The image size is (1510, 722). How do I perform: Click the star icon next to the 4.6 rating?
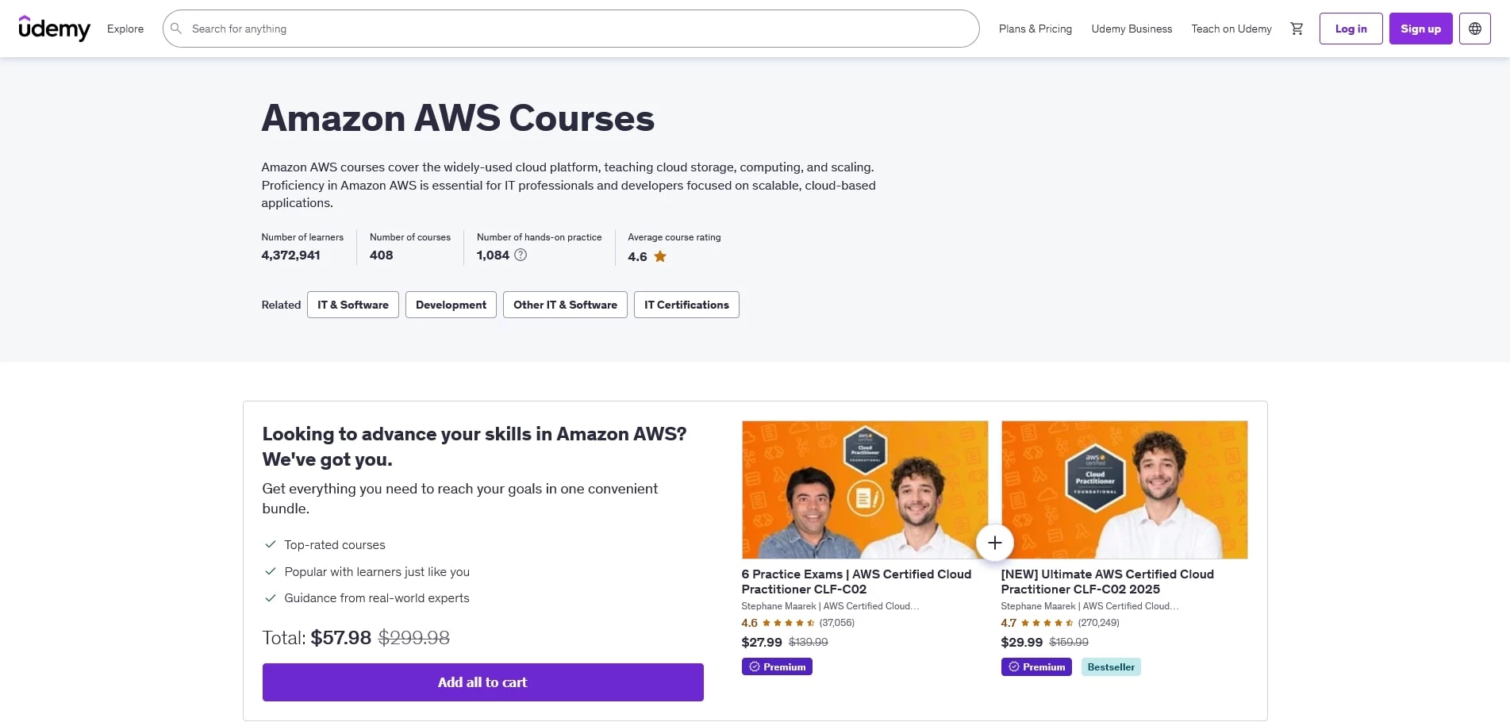pos(659,255)
